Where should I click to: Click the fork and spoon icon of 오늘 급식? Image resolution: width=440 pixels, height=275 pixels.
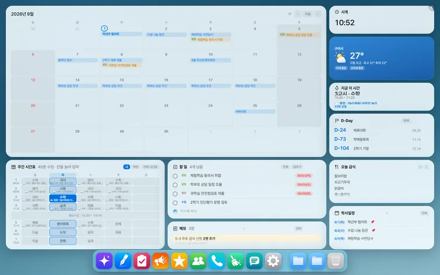pos(337,166)
